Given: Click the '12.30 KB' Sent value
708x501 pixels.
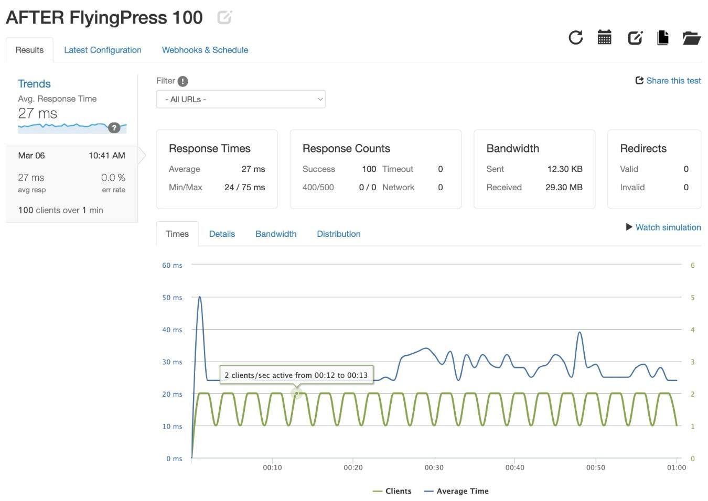Looking at the screenshot, I should click(x=565, y=169).
